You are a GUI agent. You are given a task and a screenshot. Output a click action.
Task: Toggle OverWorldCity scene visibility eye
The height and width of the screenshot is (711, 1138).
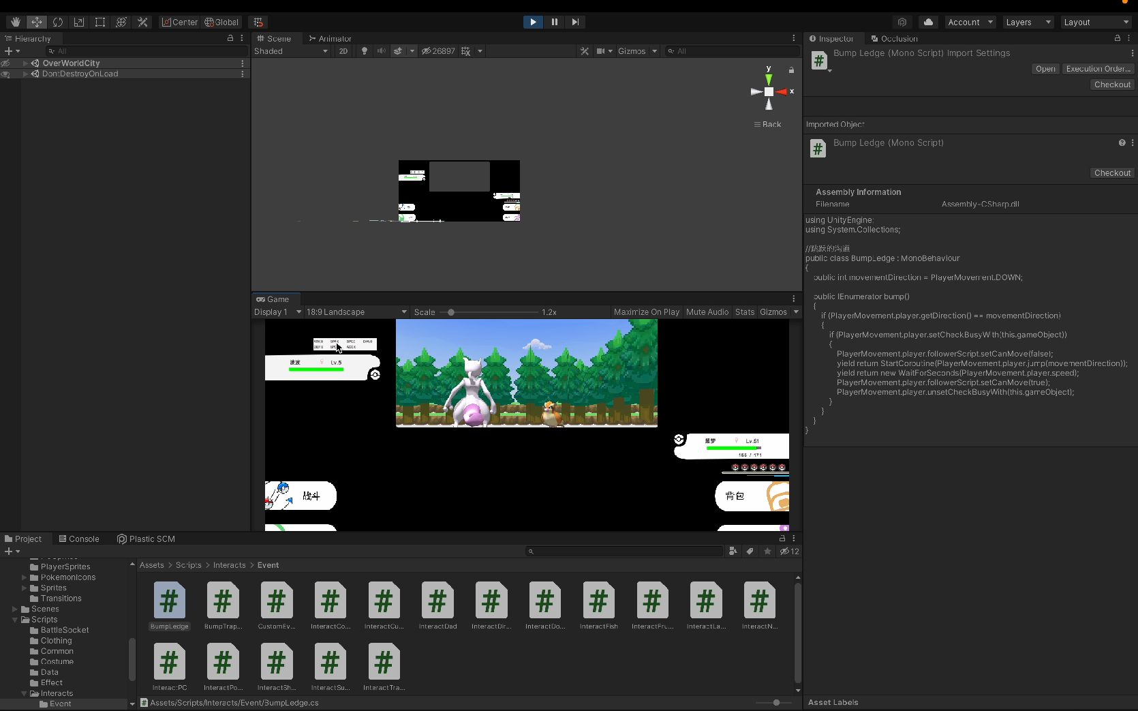click(x=5, y=63)
